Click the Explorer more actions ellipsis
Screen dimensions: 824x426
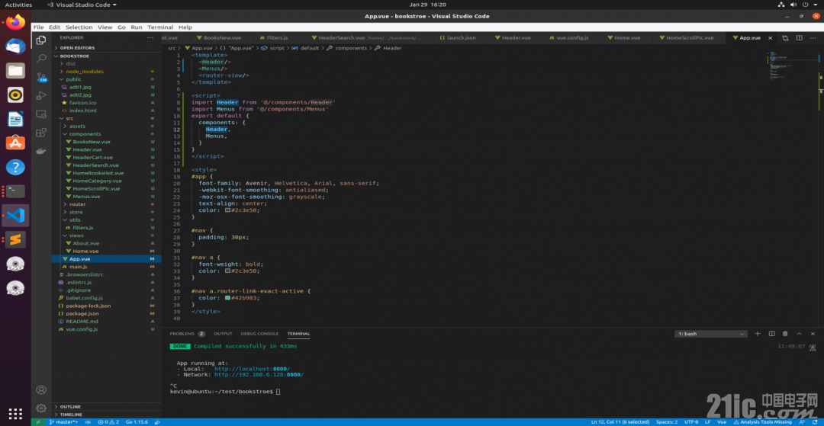pyautogui.click(x=151, y=38)
